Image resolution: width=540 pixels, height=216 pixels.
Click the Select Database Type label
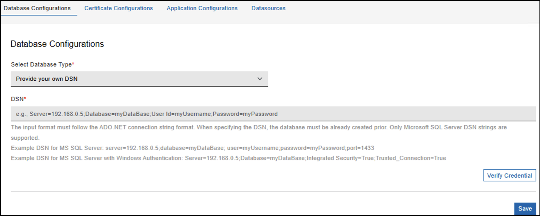pos(41,64)
